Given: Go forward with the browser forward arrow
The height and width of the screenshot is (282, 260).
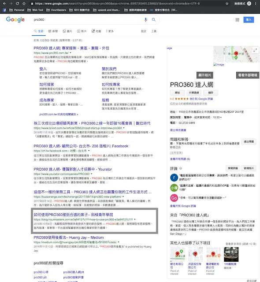Looking at the screenshot, I should click(x=11, y=4).
